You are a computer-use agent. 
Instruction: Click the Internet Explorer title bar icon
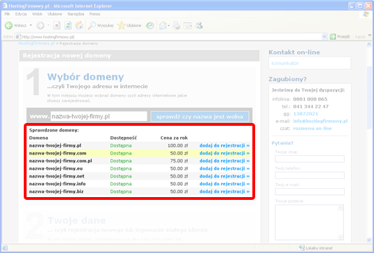pyautogui.click(x=5, y=6)
